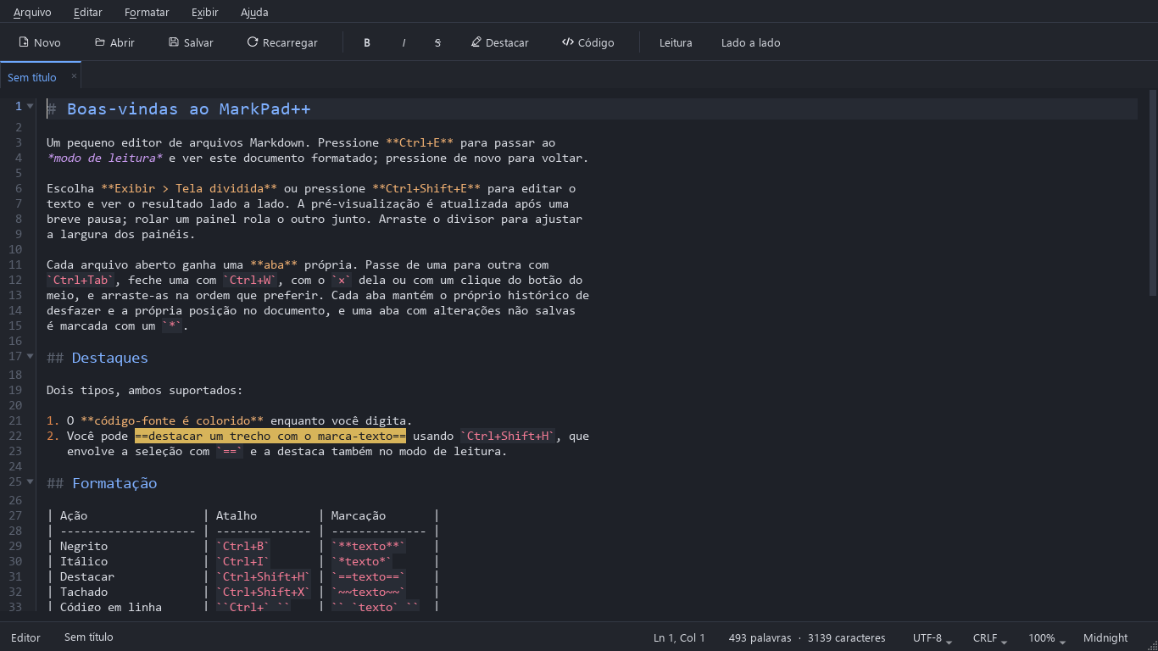Click the **Exibir > Tela dividida** text
The height and width of the screenshot is (651, 1158).
189,188
